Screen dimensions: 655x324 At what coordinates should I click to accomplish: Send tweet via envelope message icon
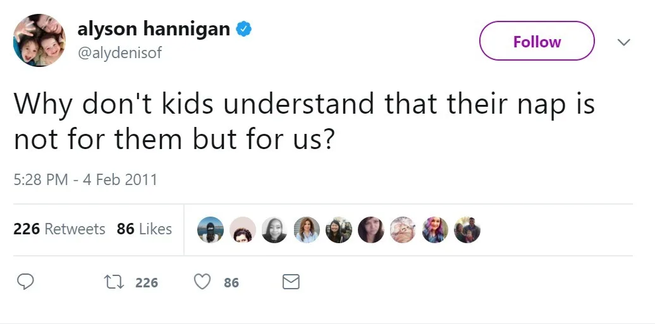[x=291, y=282]
